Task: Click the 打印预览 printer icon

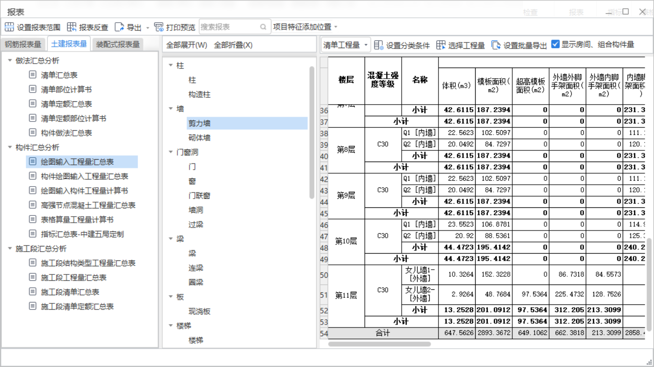Action: point(159,27)
